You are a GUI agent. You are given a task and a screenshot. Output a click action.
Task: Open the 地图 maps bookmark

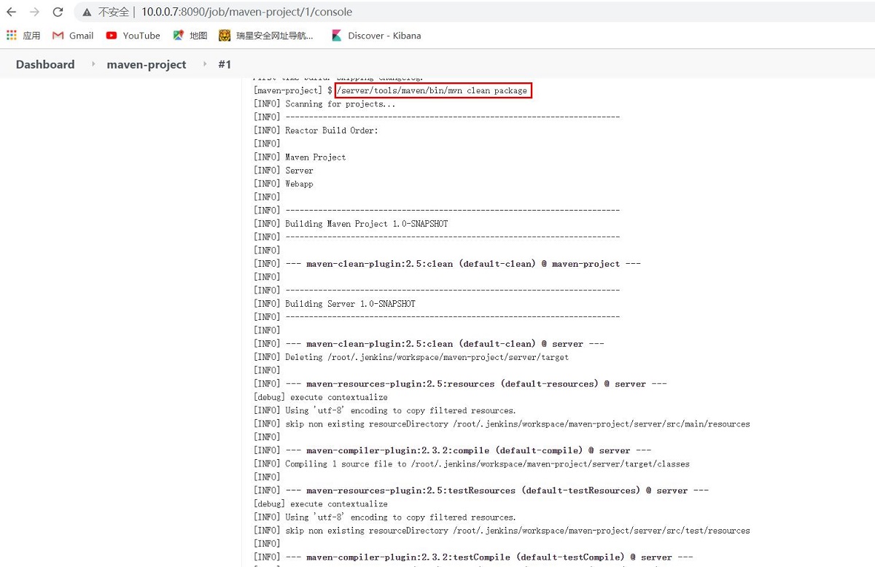[x=190, y=35]
